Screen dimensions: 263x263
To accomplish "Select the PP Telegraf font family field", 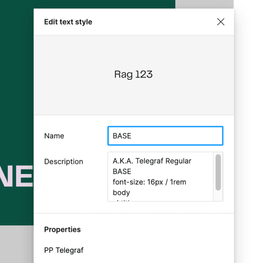I will pos(64,250).
